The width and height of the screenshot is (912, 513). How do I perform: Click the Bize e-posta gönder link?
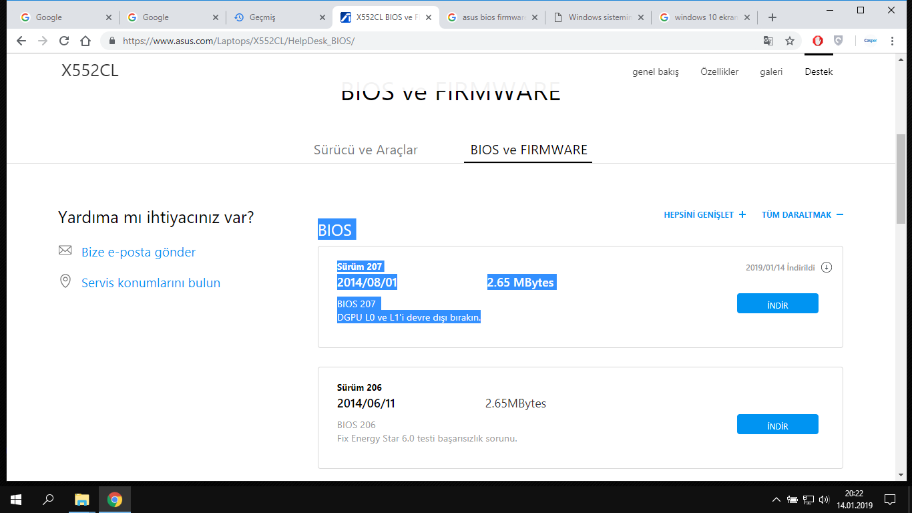point(138,252)
